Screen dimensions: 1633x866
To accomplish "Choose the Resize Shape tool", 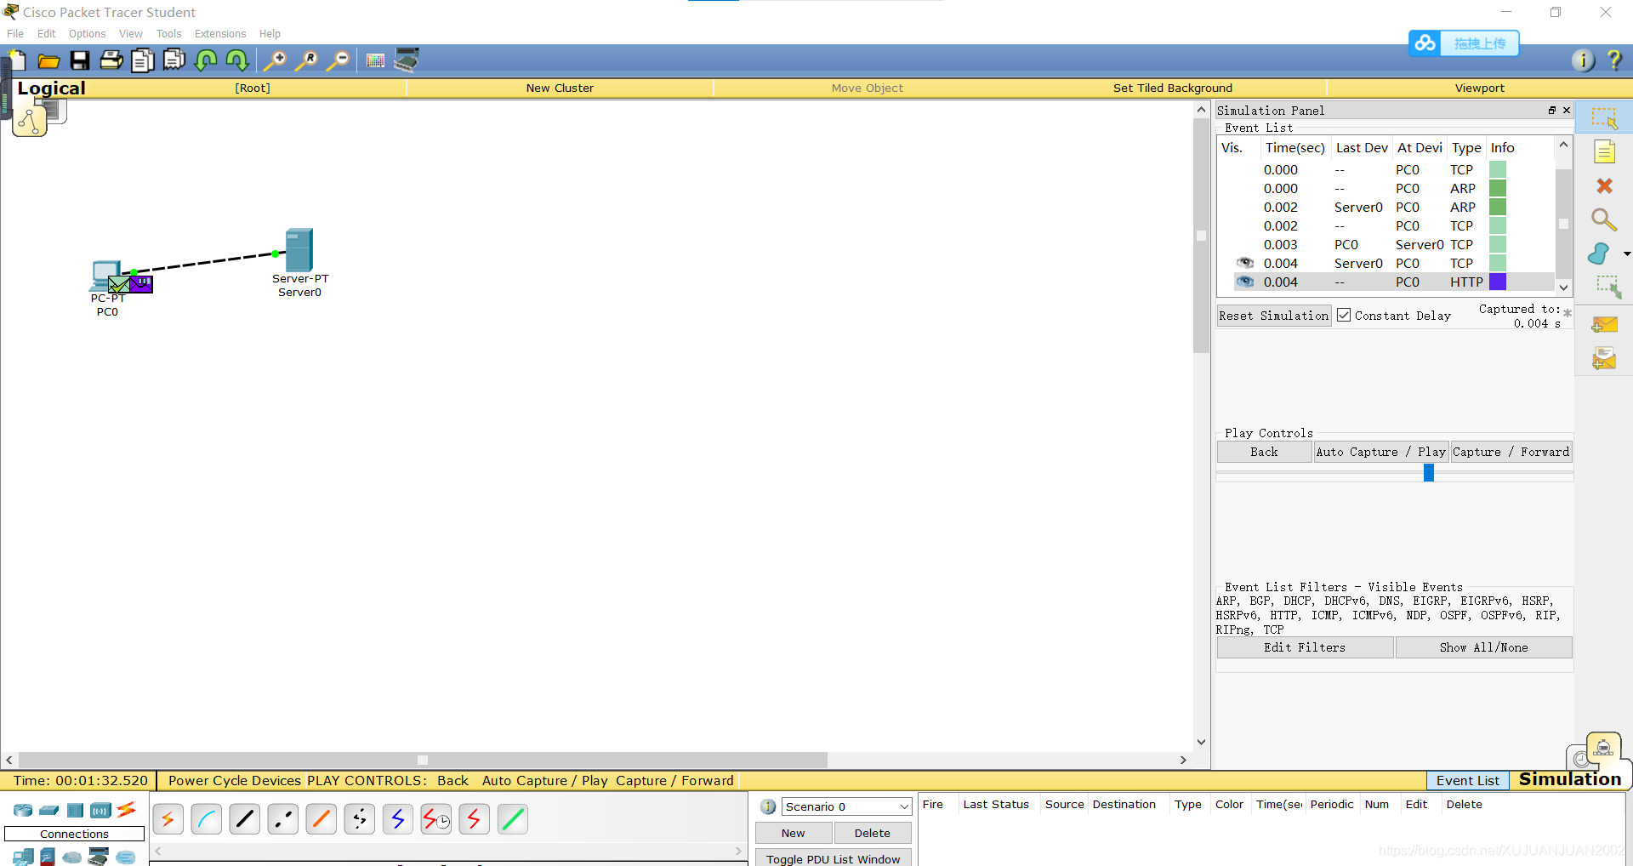I will coord(1607,288).
